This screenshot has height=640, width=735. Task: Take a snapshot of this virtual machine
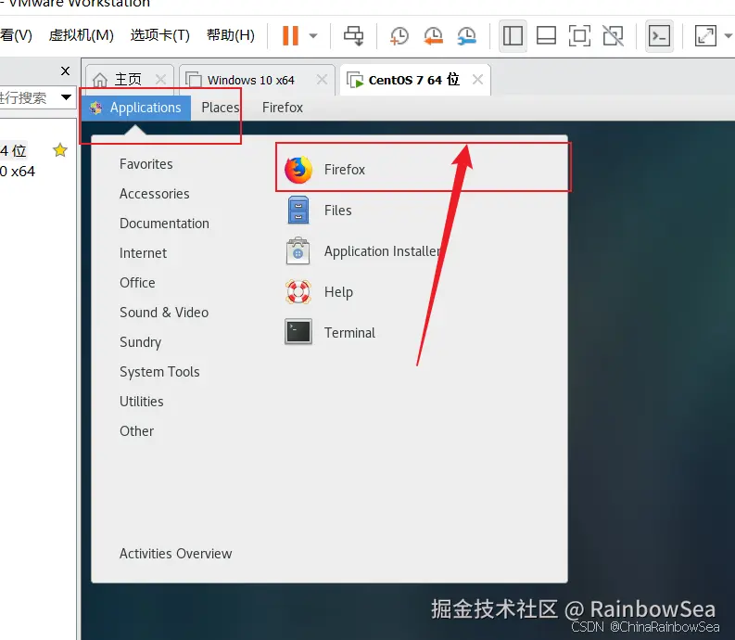399,35
